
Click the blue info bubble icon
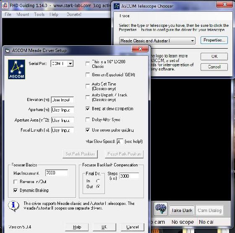tap(13, 206)
